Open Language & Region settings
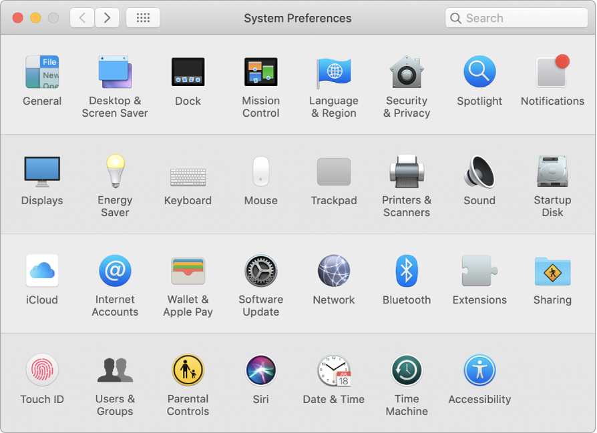 [x=333, y=71]
